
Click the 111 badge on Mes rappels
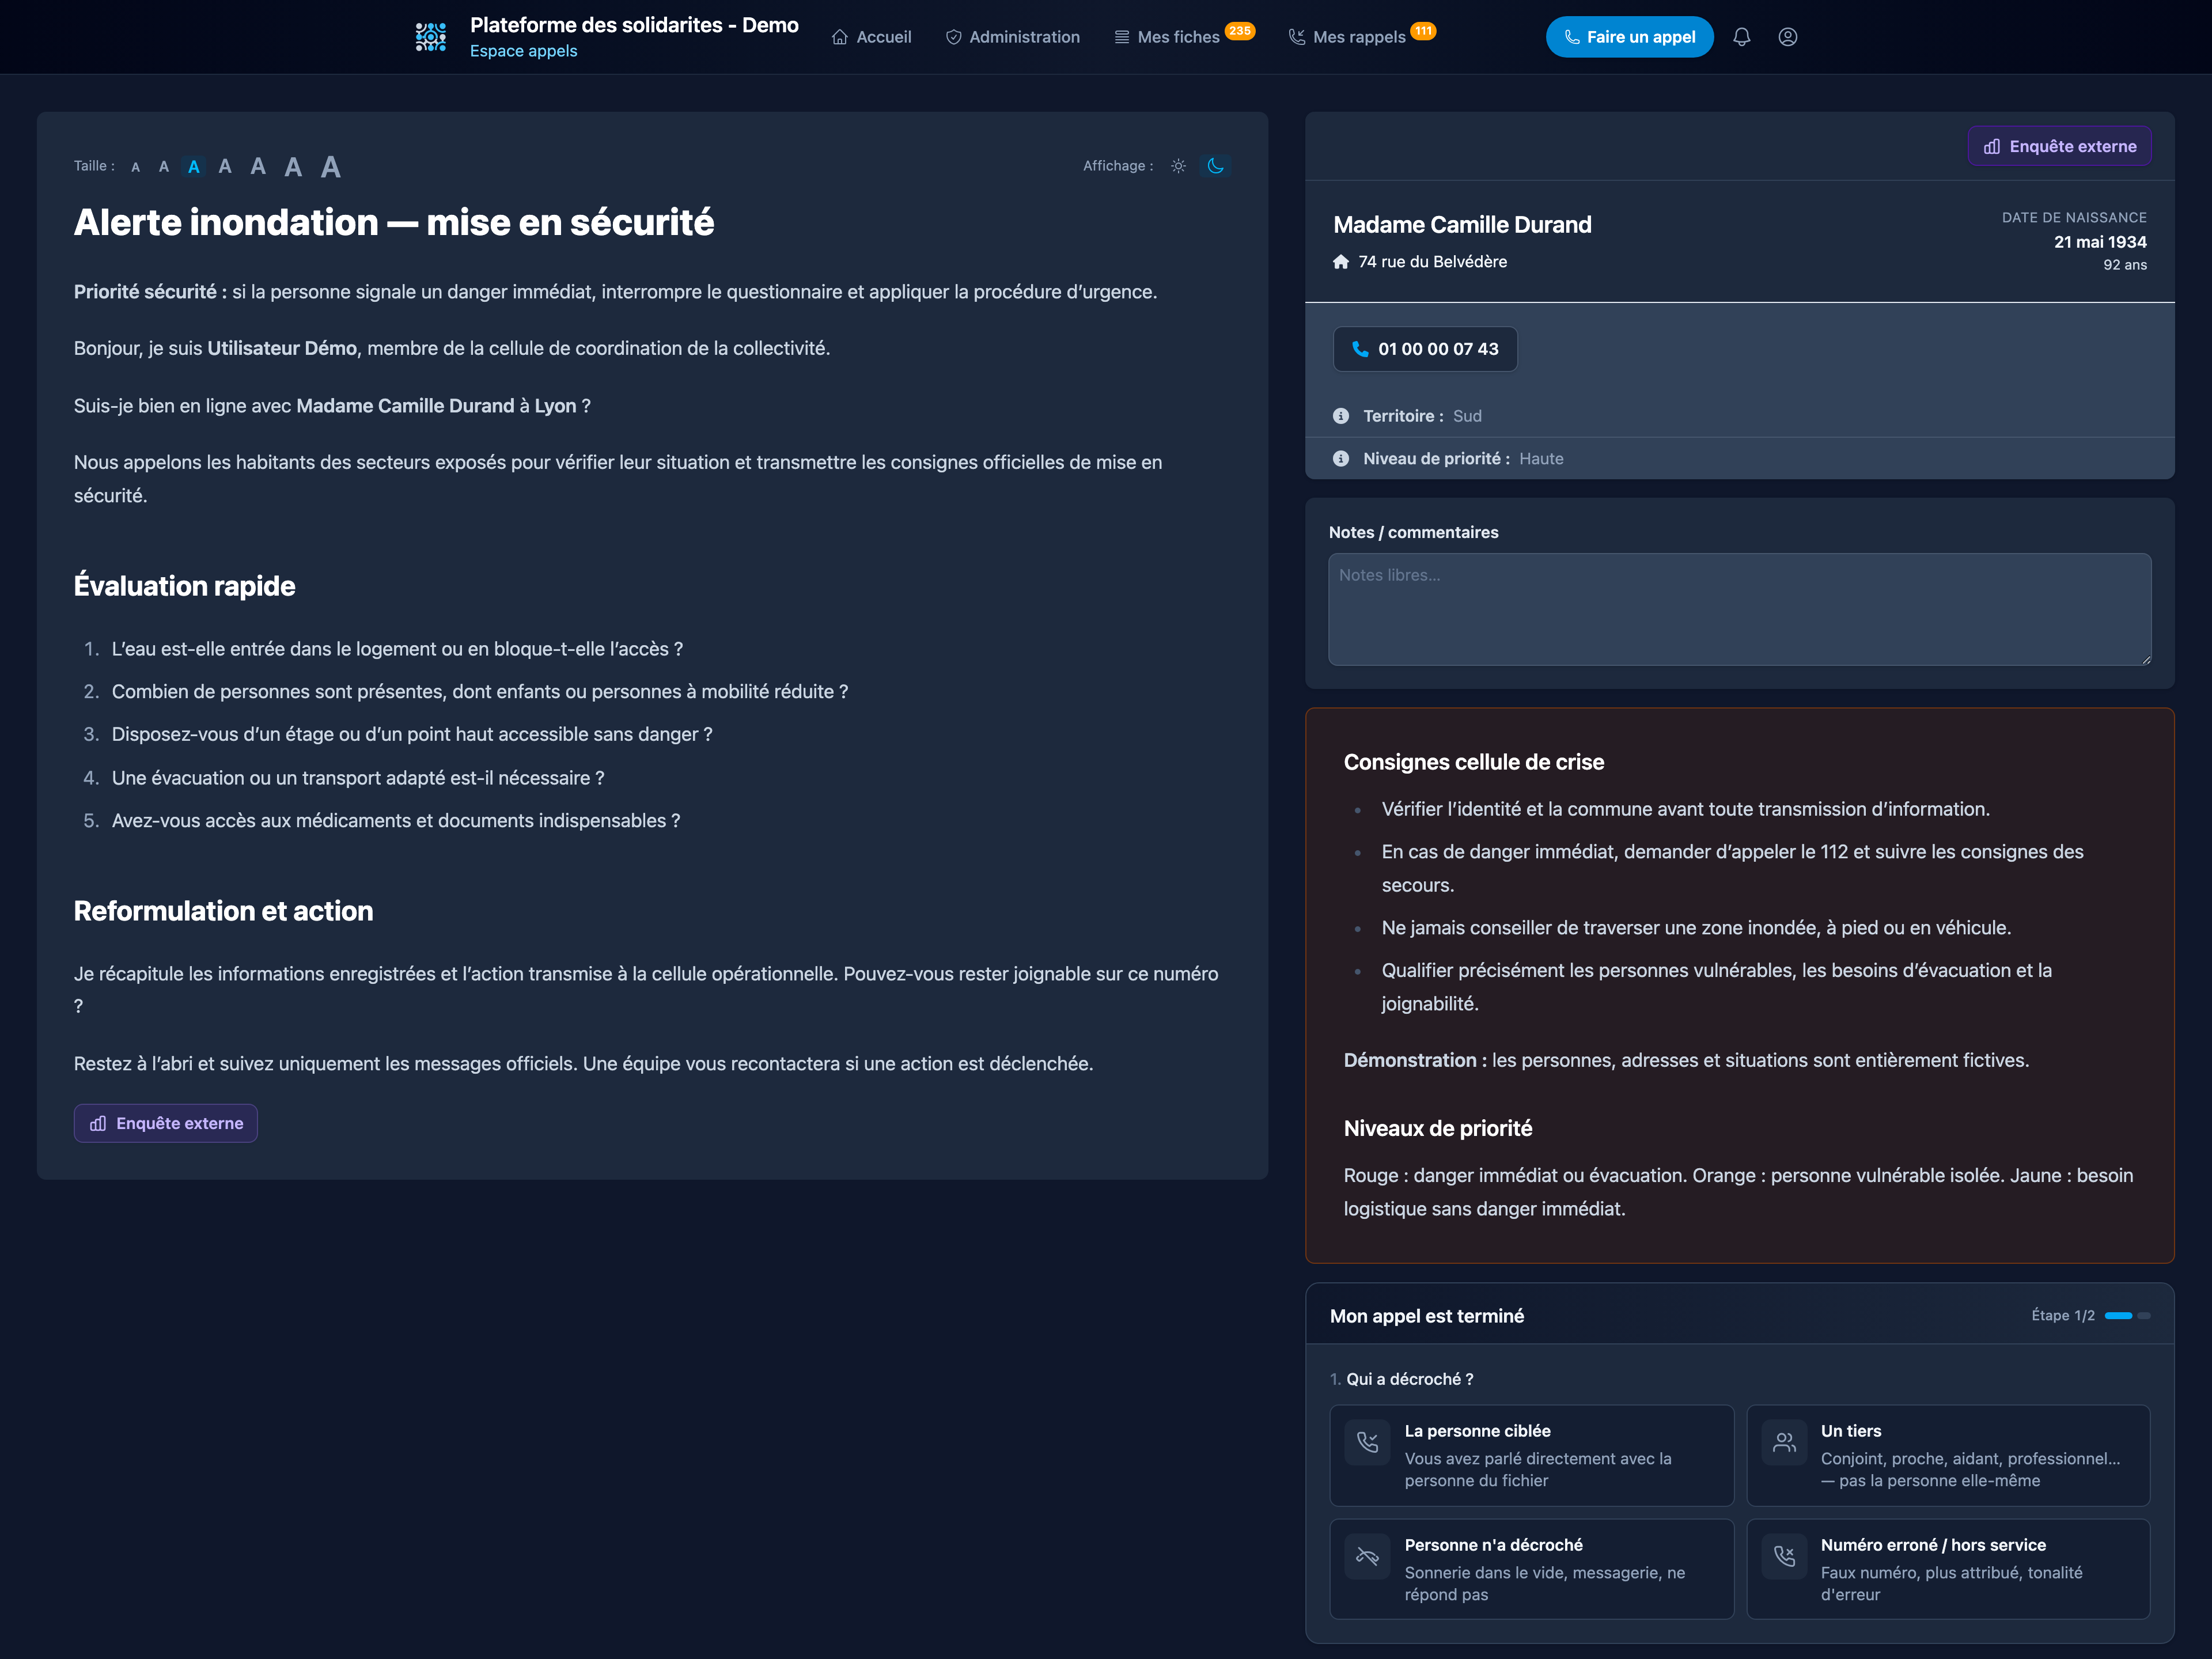(1423, 30)
